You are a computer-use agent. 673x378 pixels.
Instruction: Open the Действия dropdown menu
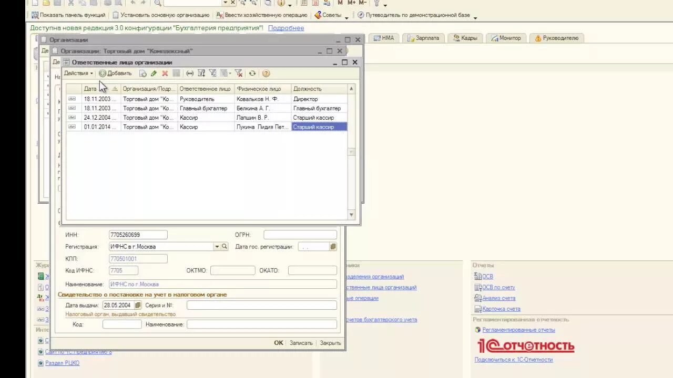pyautogui.click(x=78, y=73)
